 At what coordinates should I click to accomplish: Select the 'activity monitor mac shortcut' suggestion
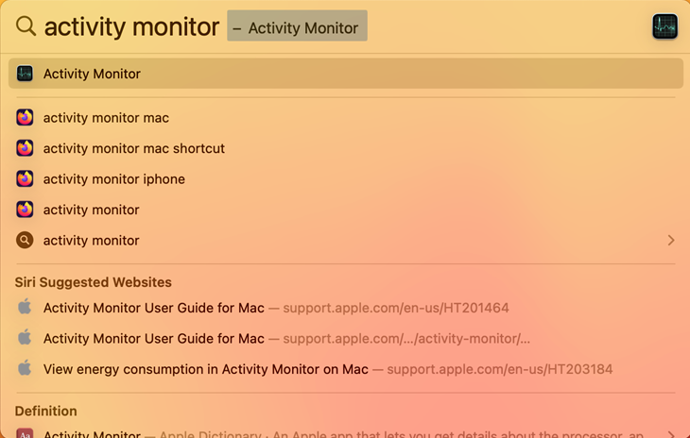pyautogui.click(x=134, y=148)
